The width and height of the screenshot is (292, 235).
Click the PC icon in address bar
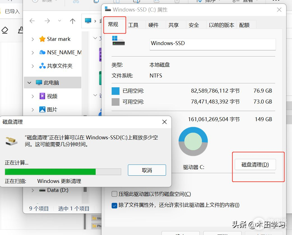(x=88, y=21)
